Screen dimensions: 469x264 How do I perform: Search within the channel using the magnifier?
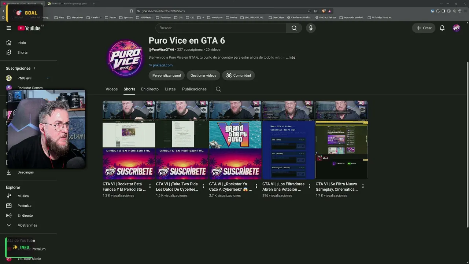[218, 89]
